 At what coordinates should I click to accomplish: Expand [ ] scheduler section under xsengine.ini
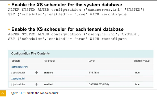18,84
